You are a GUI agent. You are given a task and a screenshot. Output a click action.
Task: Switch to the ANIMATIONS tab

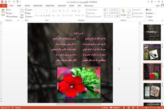tap(50, 6)
